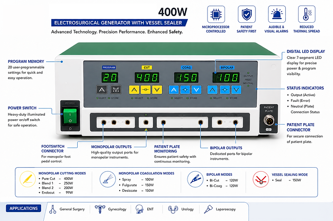Click the Monopolar Cutting Modes scalpel icon
333x221 pixels.
pyautogui.click(x=28, y=179)
